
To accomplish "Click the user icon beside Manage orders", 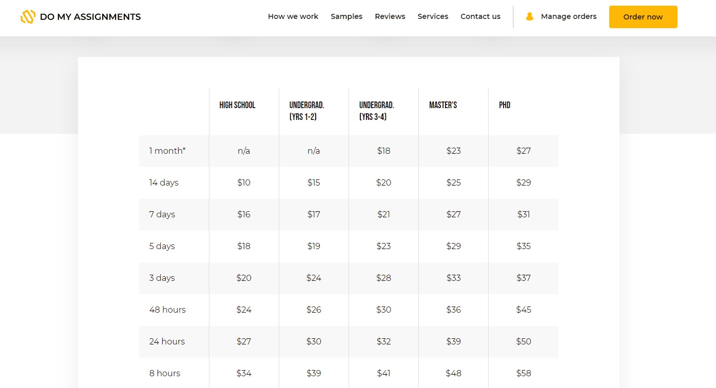I will click(530, 16).
